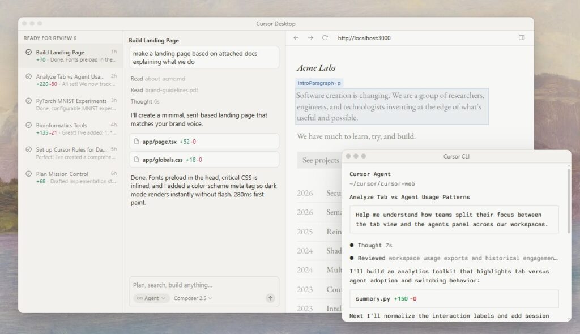Viewport: 580px width, 334px height.
Task: Click the See projects button
Action: [320, 160]
